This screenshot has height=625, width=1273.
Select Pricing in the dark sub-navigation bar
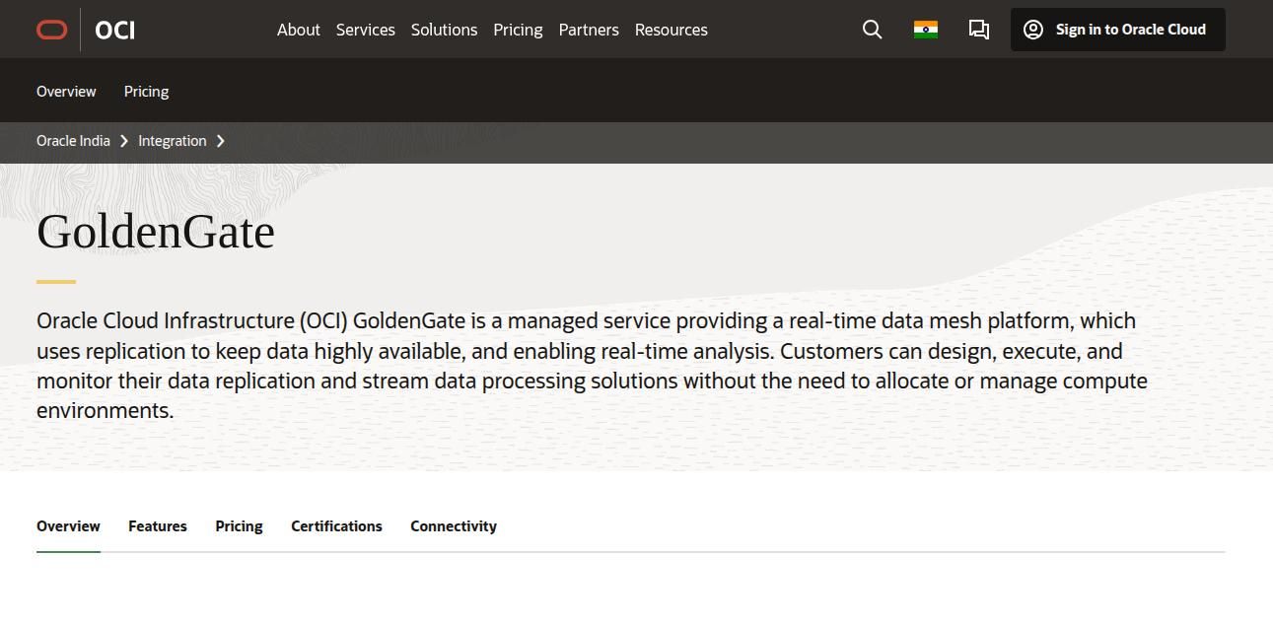pyautogui.click(x=146, y=92)
